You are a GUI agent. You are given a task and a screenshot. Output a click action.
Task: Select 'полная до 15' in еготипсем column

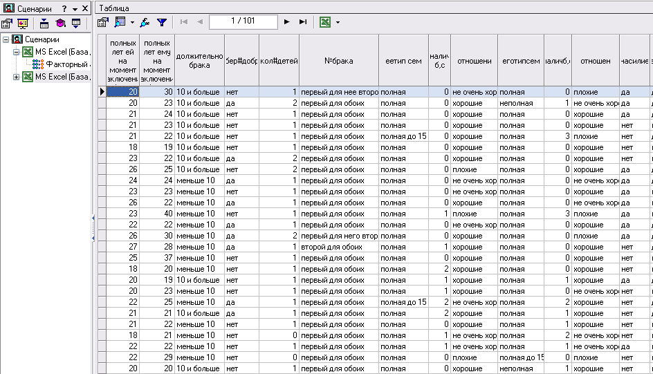[x=521, y=357]
